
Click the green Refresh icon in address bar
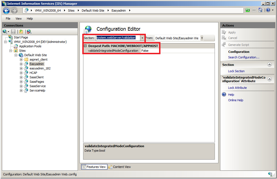click(x=248, y=10)
